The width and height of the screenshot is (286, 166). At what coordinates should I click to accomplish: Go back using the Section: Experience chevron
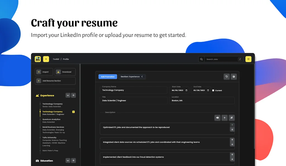pos(142,76)
